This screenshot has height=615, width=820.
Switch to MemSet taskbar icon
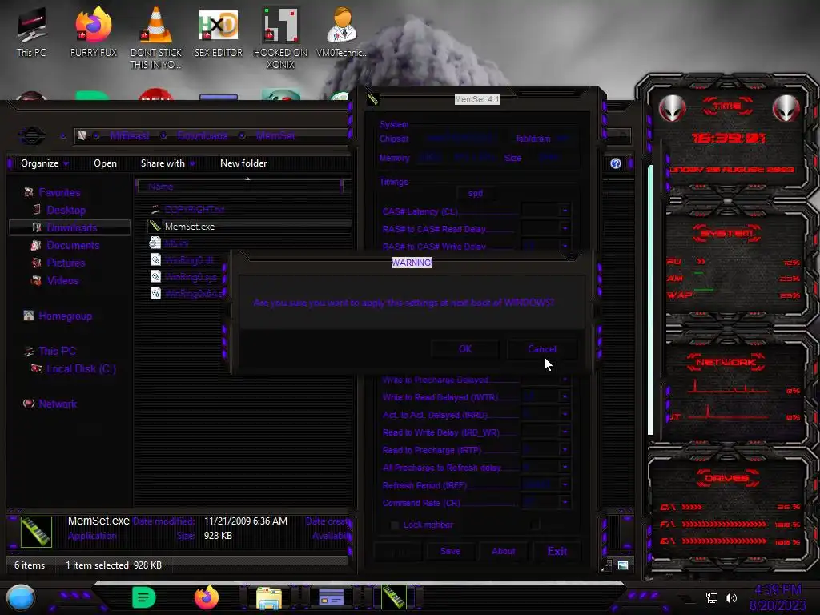click(x=394, y=597)
